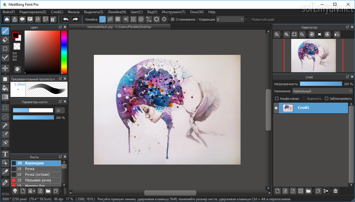
Task: Select the Перьевая ручка brush
Action: coord(36,180)
